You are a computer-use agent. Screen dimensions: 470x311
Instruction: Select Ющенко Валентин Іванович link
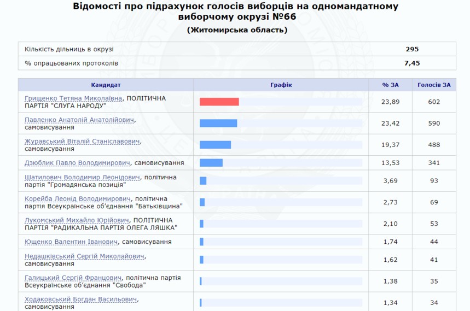[71, 242]
